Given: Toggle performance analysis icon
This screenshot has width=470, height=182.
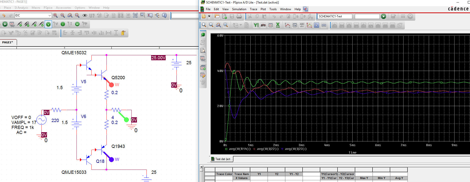Looking at the screenshot, I should pyautogui.click(x=271, y=25).
